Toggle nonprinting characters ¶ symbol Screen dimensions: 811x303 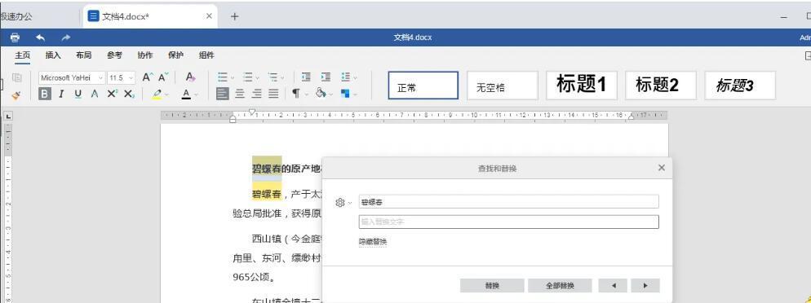click(296, 94)
